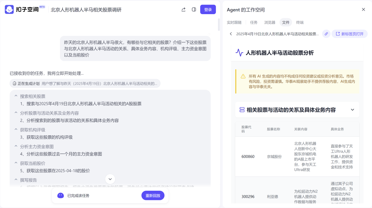Image resolution: width=372 pixels, height=208 pixels.
Task: Close the Agent workspace panel
Action: [x=363, y=10]
